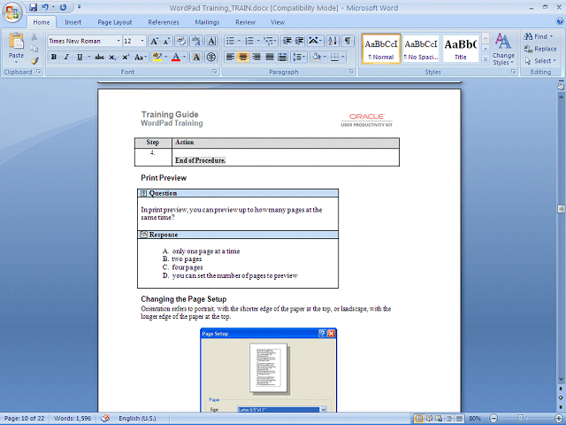Screen dimensions: 566x425
Task: Click the Paste icon
Action: click(x=16, y=41)
